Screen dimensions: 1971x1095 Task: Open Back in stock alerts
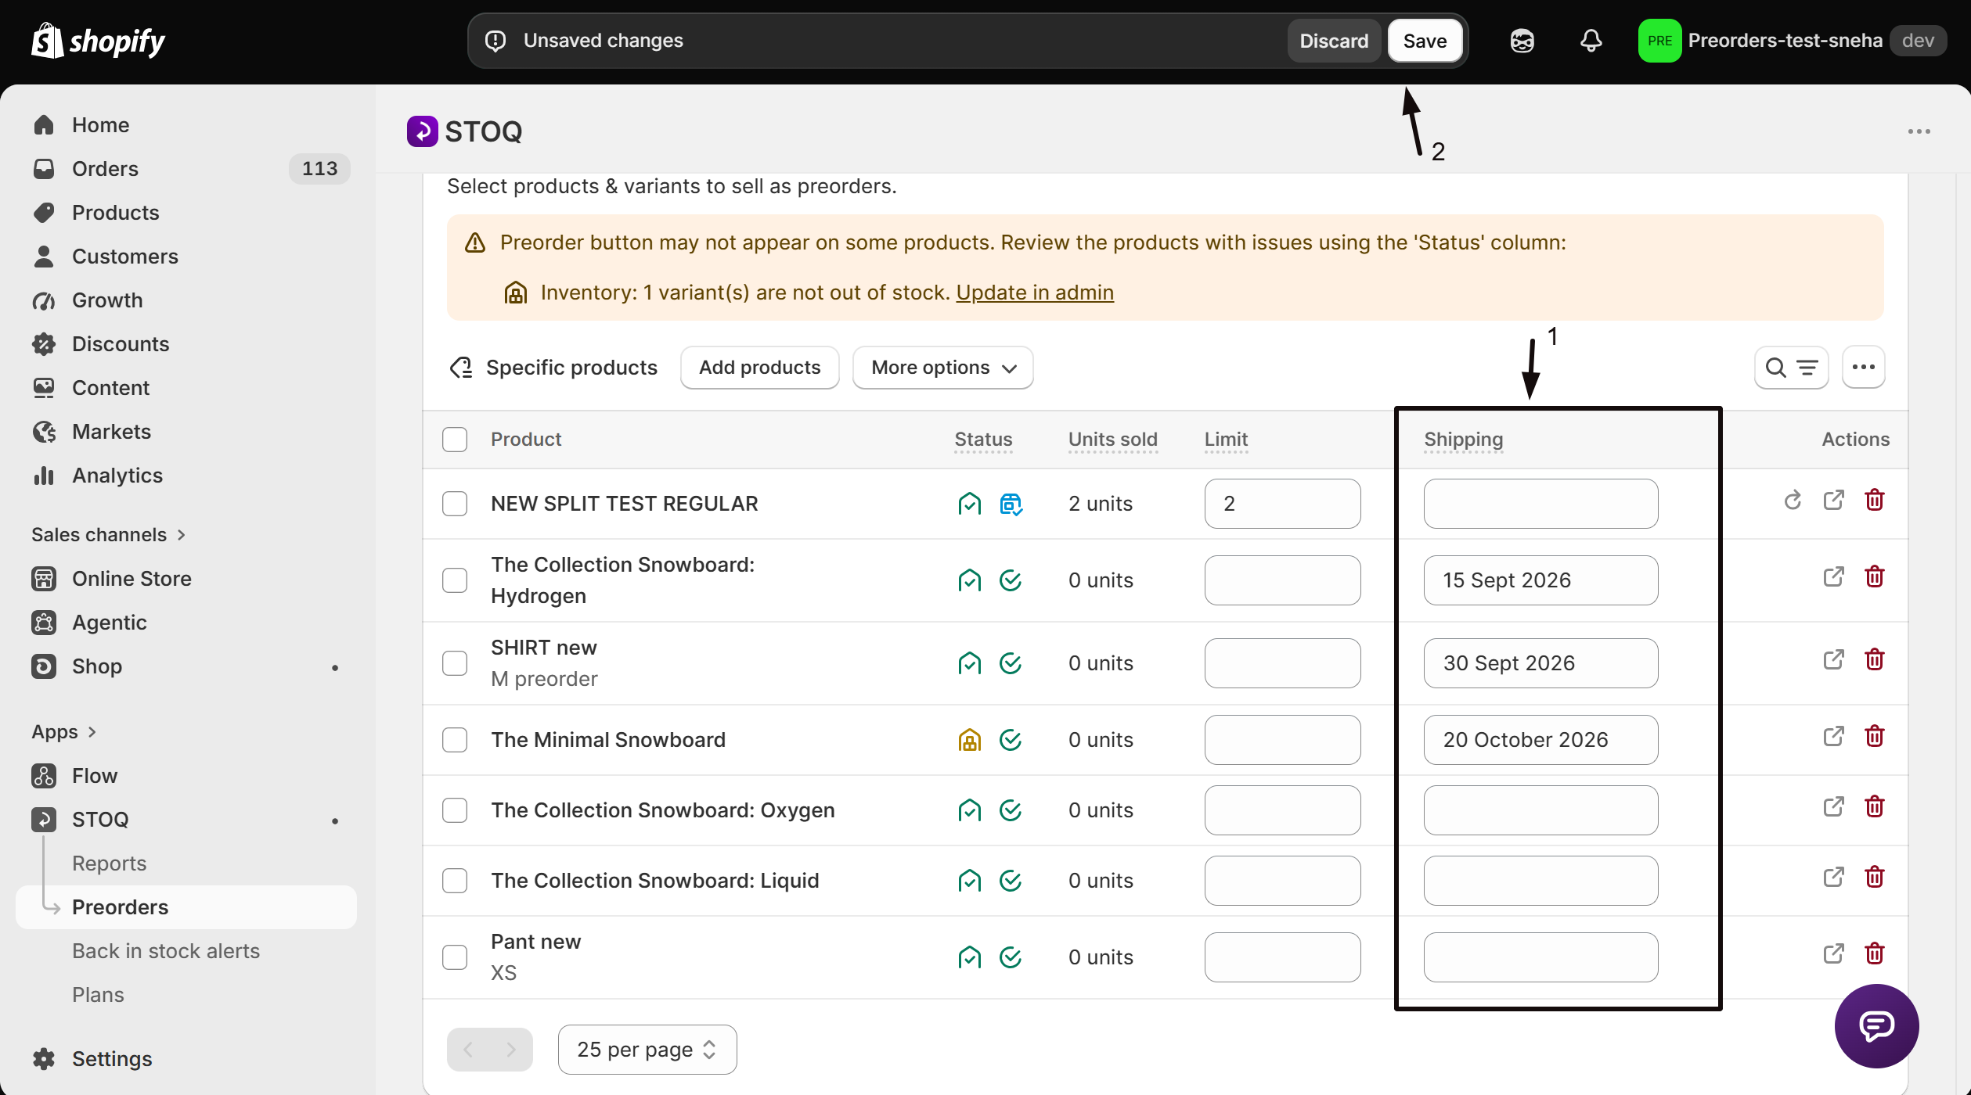pyautogui.click(x=166, y=951)
